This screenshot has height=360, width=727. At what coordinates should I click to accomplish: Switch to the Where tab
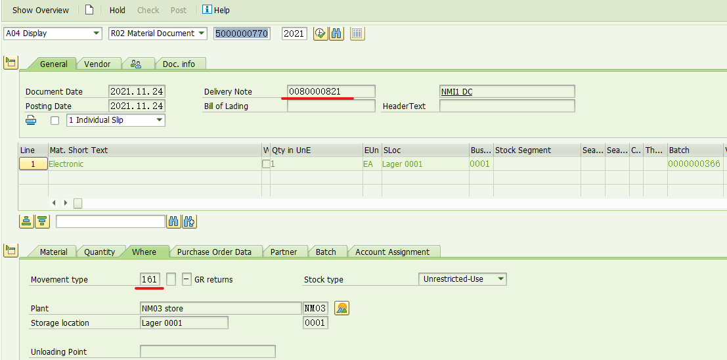point(144,252)
